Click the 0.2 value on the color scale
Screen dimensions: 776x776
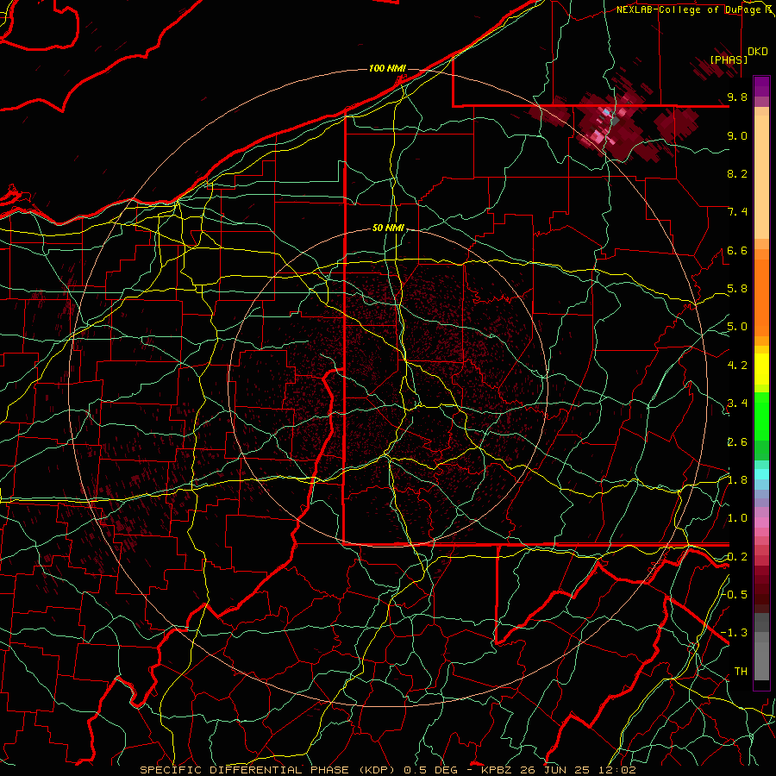(737, 557)
